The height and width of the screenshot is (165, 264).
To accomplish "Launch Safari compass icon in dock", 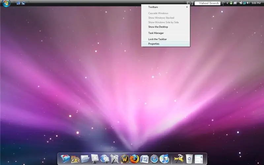I will (154, 159).
